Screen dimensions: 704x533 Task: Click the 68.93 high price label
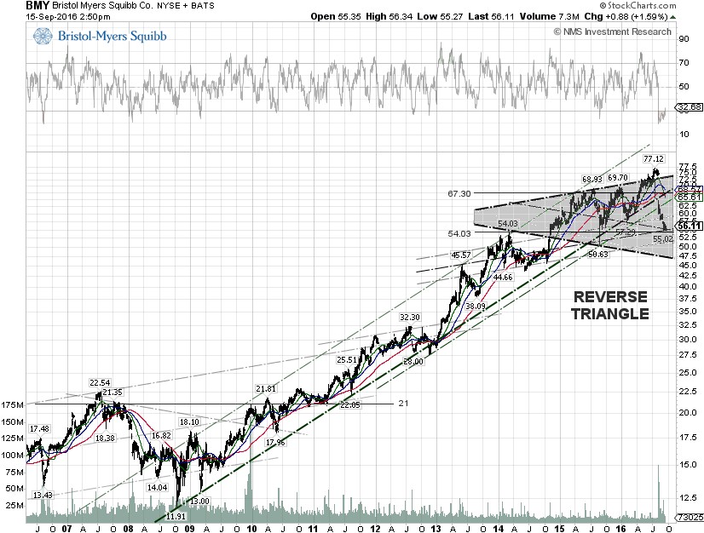tap(591, 180)
